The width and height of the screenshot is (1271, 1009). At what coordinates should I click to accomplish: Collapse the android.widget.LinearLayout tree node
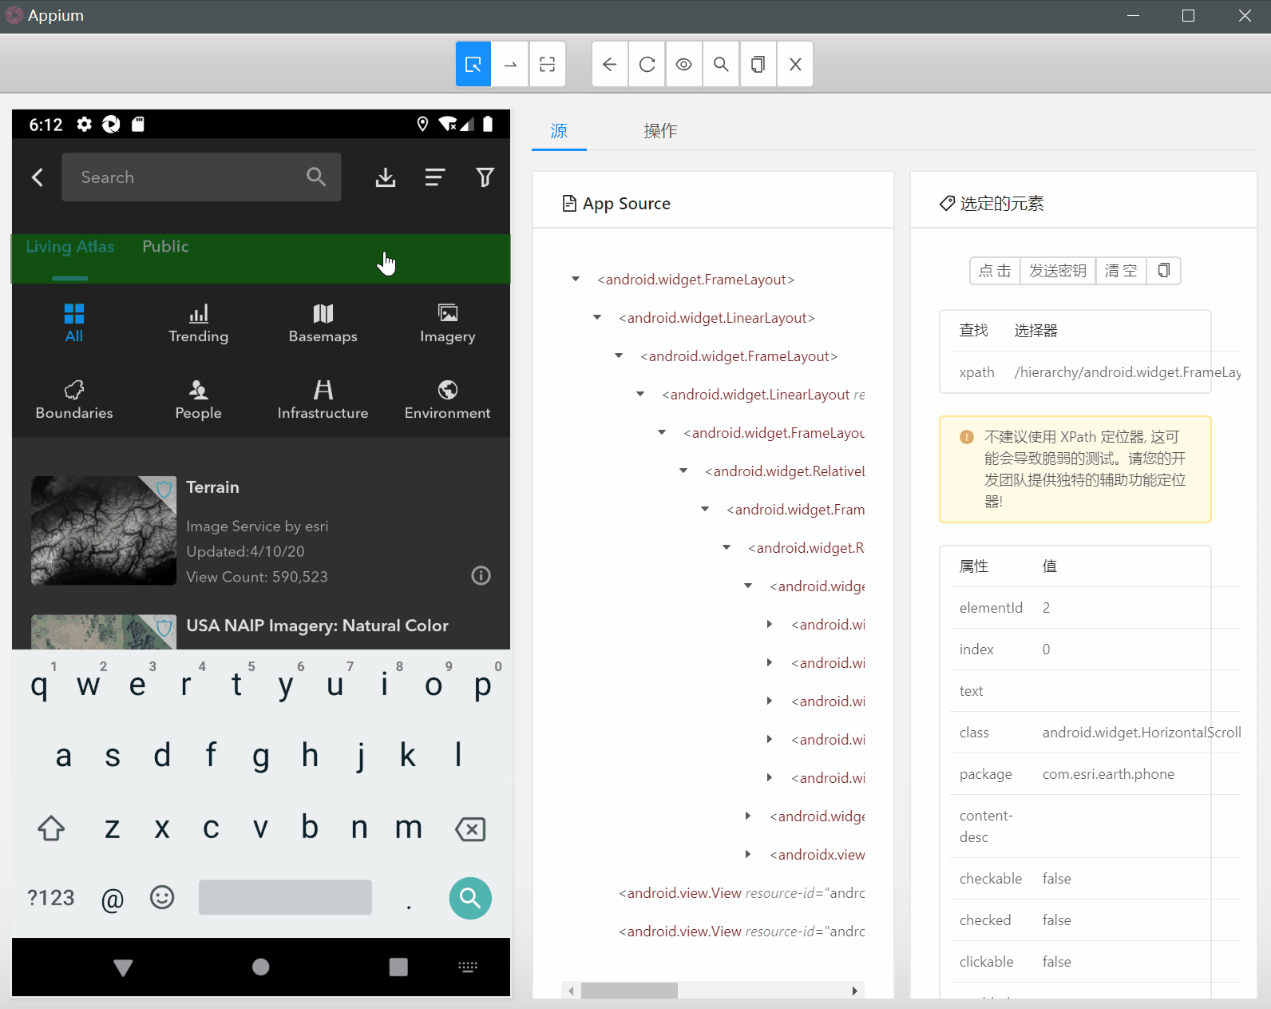597,318
